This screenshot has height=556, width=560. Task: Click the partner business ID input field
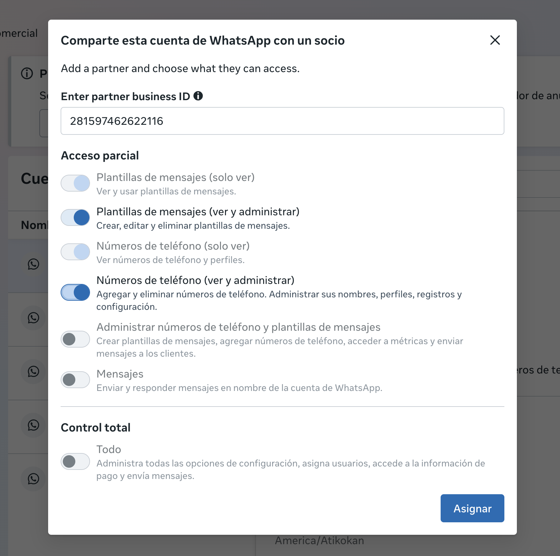point(282,121)
